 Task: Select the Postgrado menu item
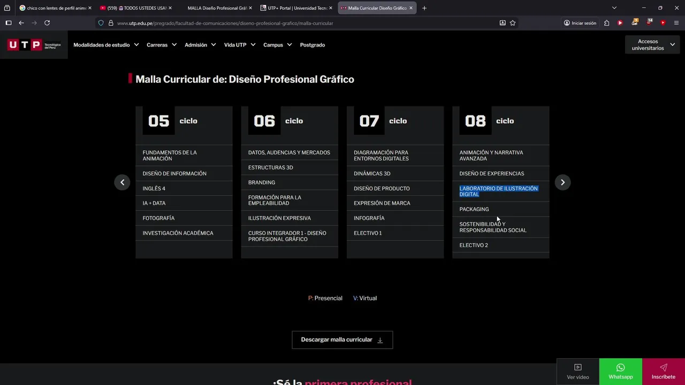[313, 45]
